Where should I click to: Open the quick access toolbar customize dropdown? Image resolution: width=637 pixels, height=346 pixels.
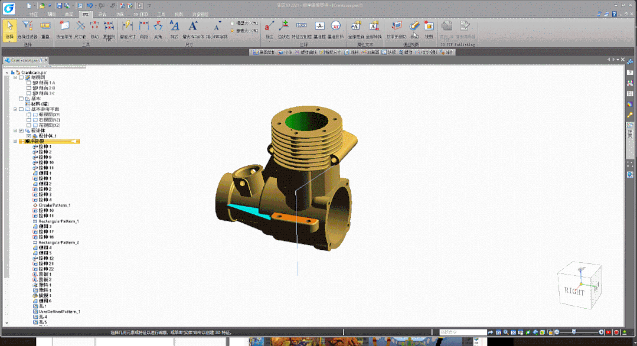(x=149, y=6)
